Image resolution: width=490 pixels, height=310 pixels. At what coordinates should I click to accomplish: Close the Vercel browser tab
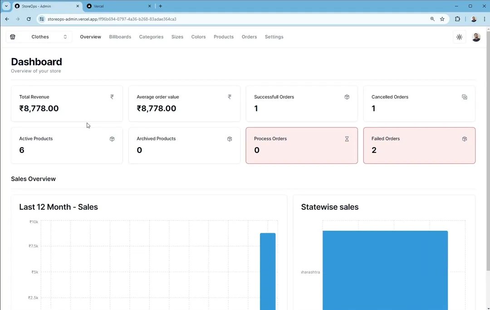(x=149, y=6)
